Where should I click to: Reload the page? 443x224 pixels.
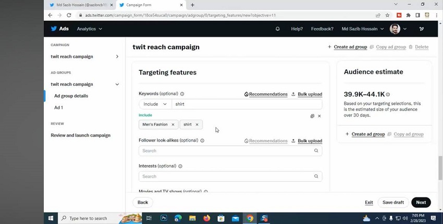pos(69,15)
